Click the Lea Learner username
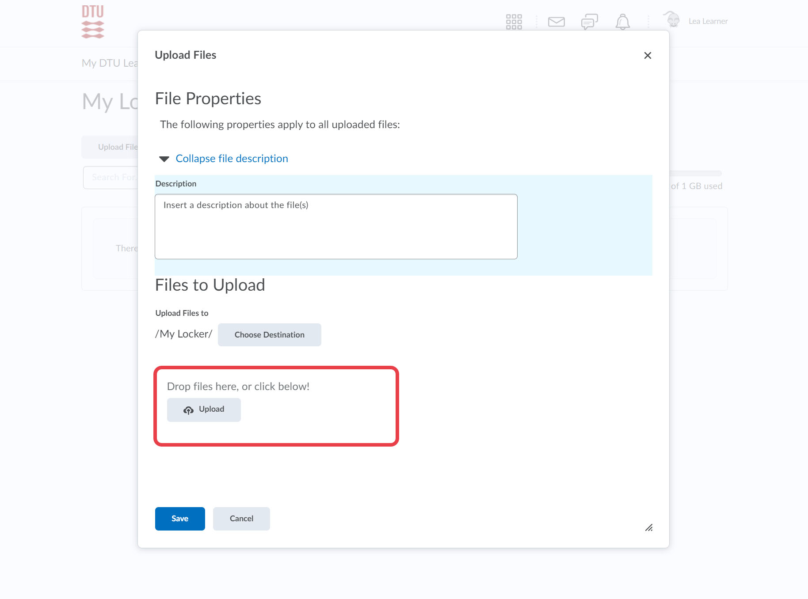Viewport: 808px width, 599px height. tap(708, 21)
